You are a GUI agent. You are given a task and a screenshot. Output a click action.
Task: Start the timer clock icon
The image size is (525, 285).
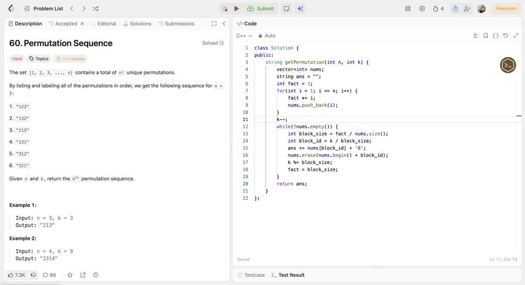click(x=455, y=8)
